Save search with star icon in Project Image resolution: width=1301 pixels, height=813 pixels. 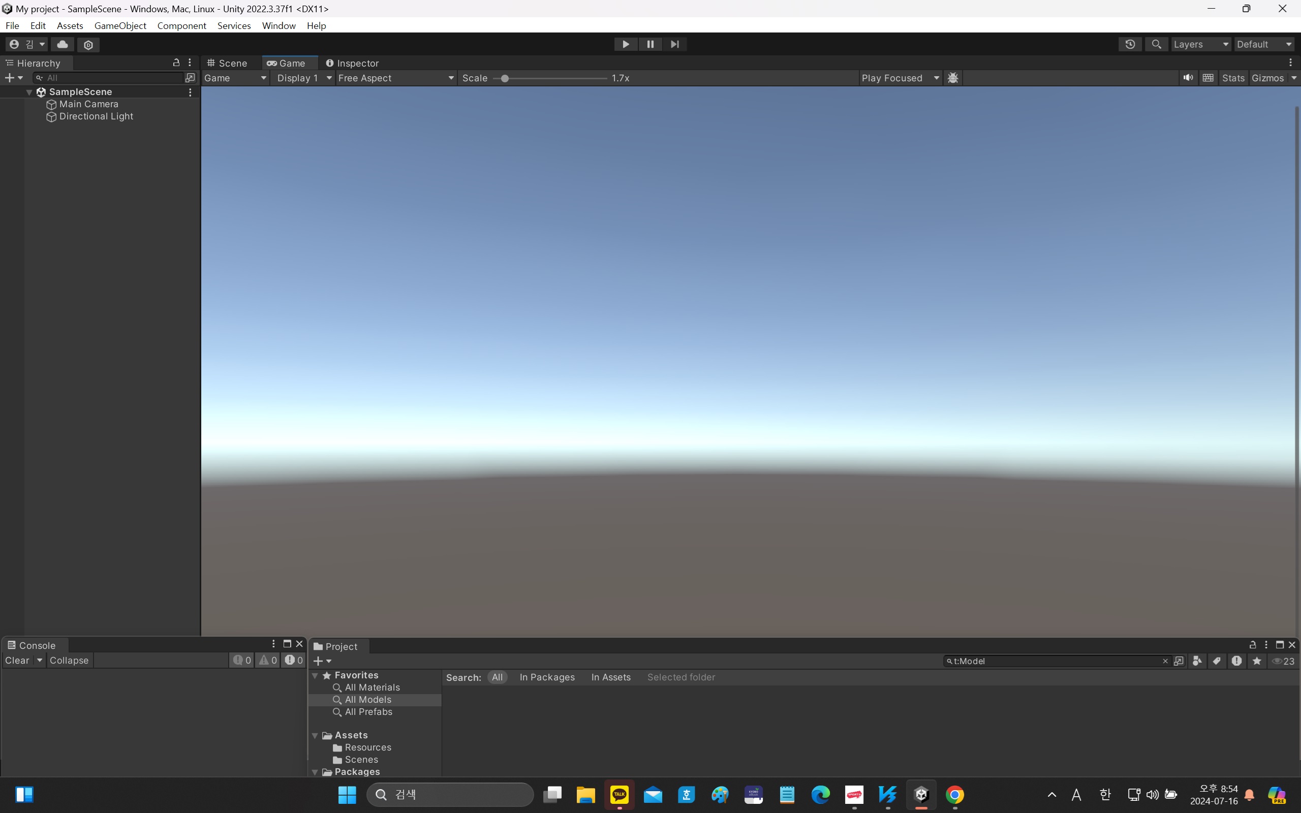point(1257,661)
